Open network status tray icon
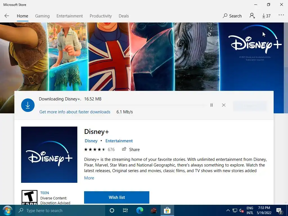This screenshot has height=216, width=288. pos(235,210)
